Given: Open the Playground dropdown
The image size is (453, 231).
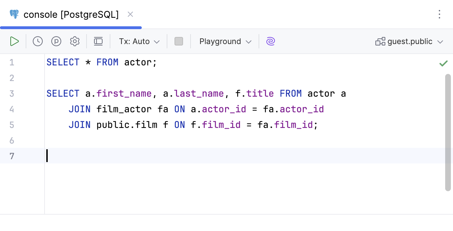Looking at the screenshot, I should click(225, 41).
